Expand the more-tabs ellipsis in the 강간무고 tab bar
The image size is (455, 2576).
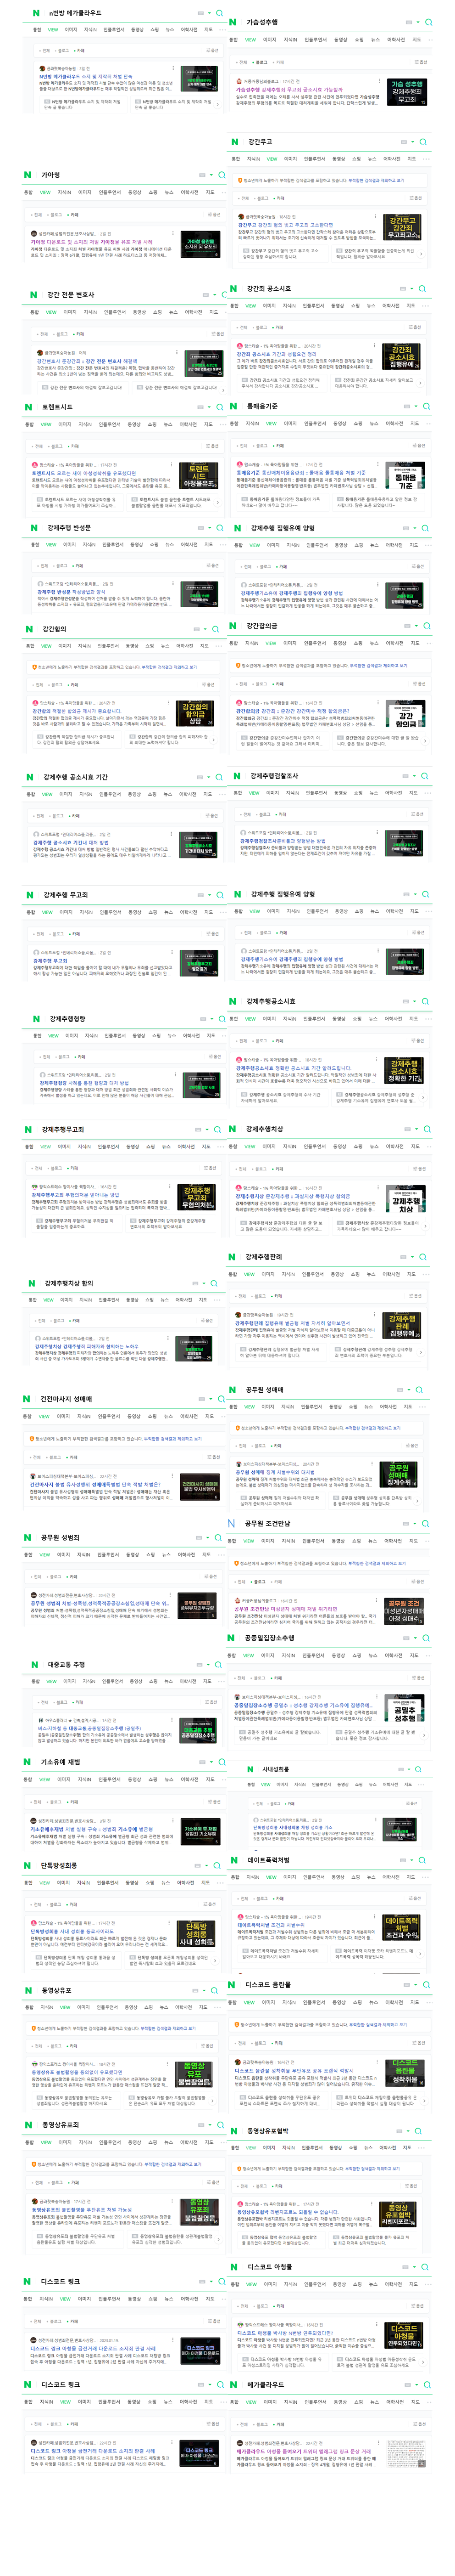click(x=426, y=159)
